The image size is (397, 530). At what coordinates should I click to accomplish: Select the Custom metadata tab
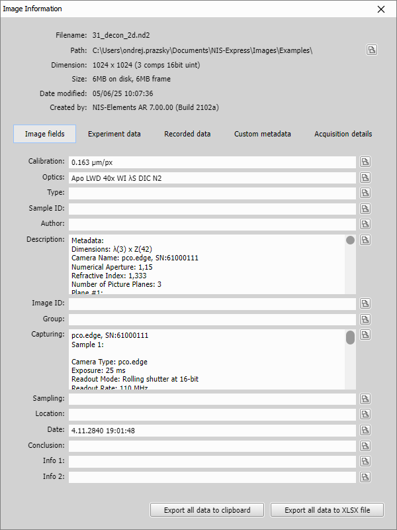point(263,134)
